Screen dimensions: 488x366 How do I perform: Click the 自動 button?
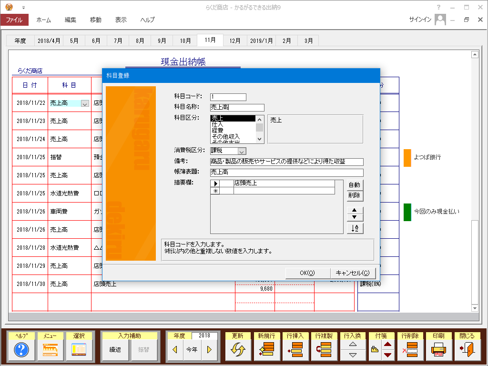[355, 185]
